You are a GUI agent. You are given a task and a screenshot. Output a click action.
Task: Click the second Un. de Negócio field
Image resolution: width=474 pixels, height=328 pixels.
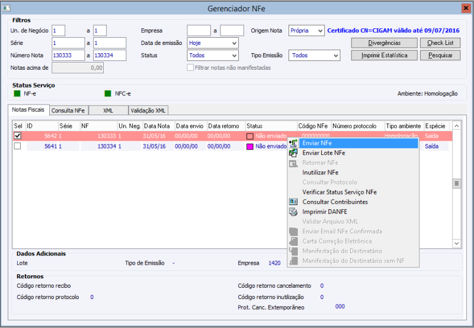tap(100, 31)
